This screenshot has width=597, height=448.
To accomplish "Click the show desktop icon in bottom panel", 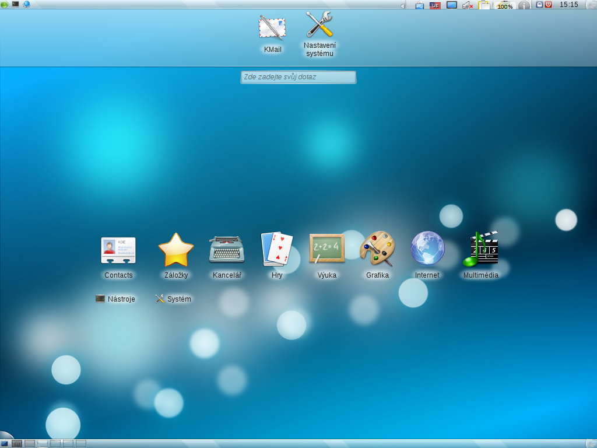I will (x=4, y=444).
